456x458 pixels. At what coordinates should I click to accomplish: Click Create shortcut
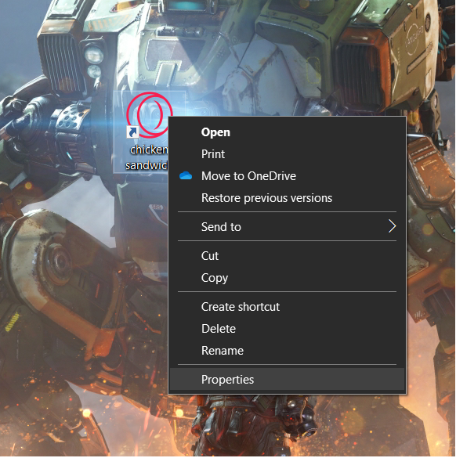[287, 307]
